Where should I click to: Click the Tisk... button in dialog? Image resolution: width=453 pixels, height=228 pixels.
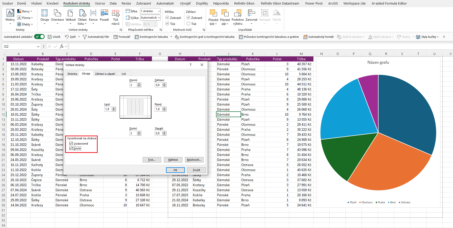152,160
